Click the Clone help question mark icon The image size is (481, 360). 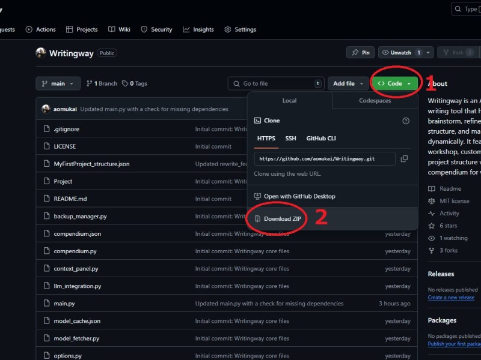405,121
